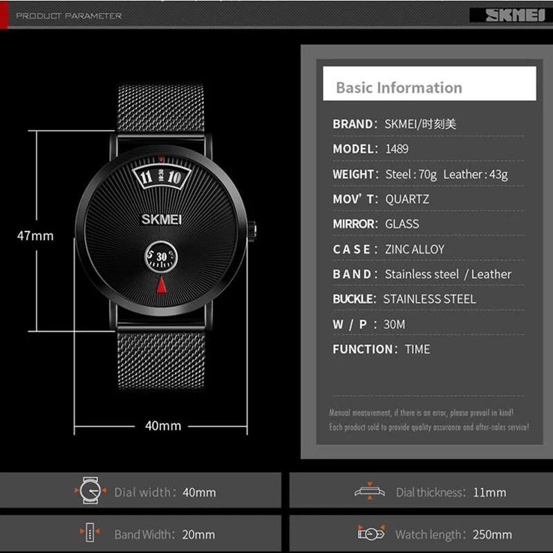
Task: Click the watch crown on the case side
Action: point(252,231)
